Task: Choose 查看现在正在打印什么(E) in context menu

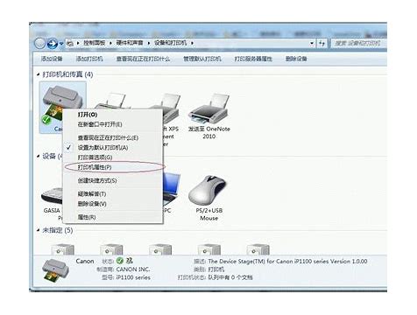Action: (x=113, y=137)
